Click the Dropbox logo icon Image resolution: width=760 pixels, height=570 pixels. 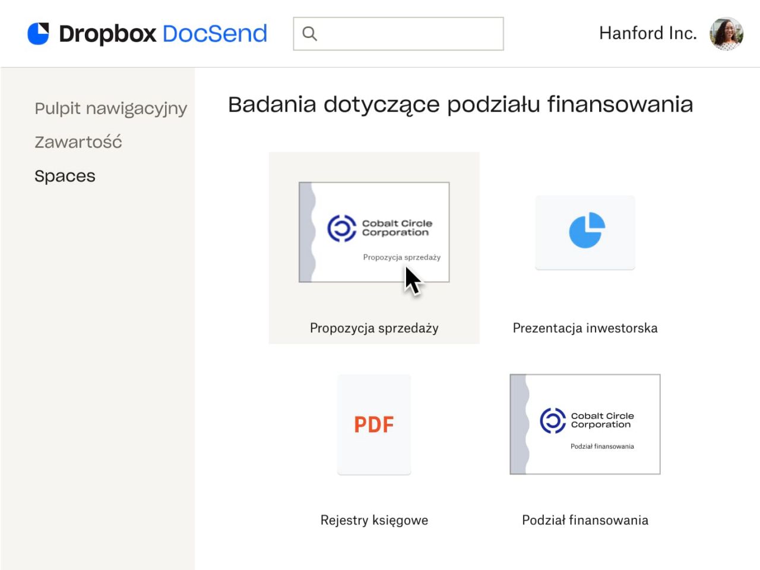pyautogui.click(x=38, y=33)
